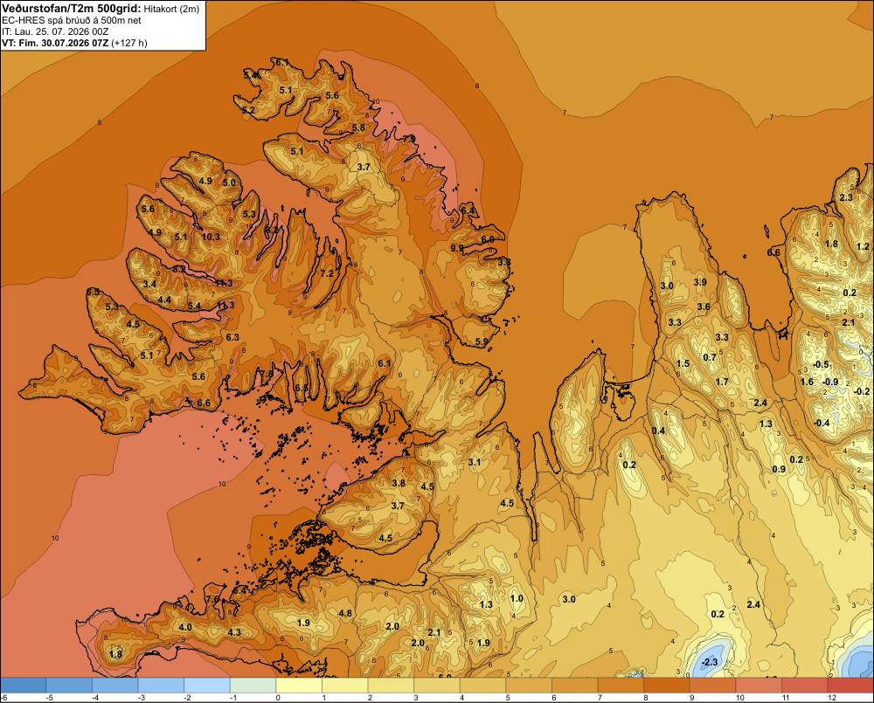The height and width of the screenshot is (703, 874).
Task: Select the '1.5' temperature value
Action: [683, 364]
